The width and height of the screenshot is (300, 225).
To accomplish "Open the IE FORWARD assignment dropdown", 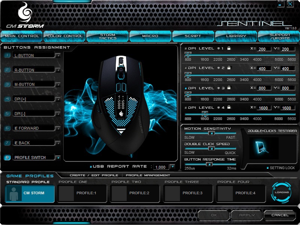I will [x=58, y=129].
